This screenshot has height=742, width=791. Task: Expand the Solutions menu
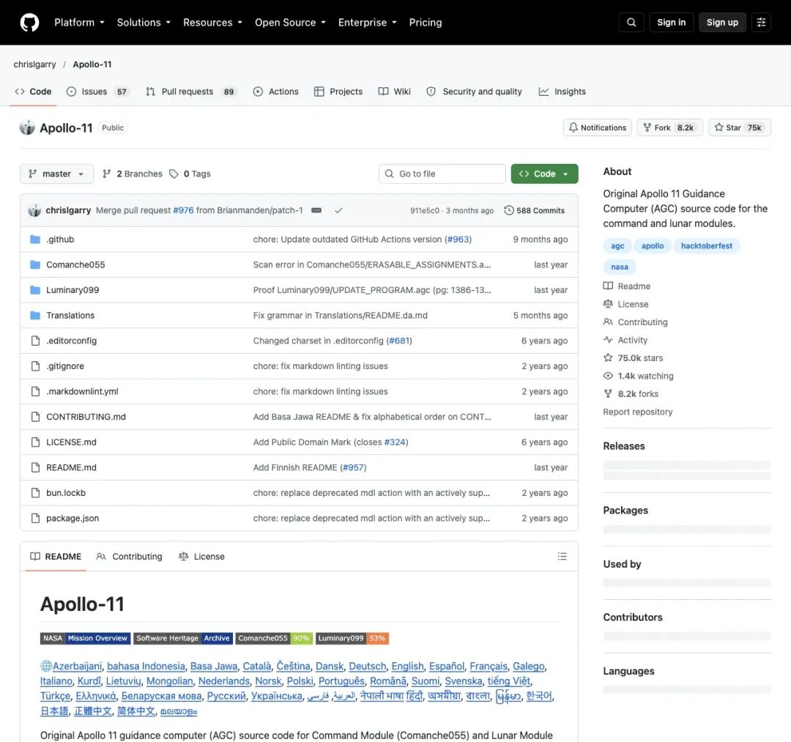(x=144, y=22)
